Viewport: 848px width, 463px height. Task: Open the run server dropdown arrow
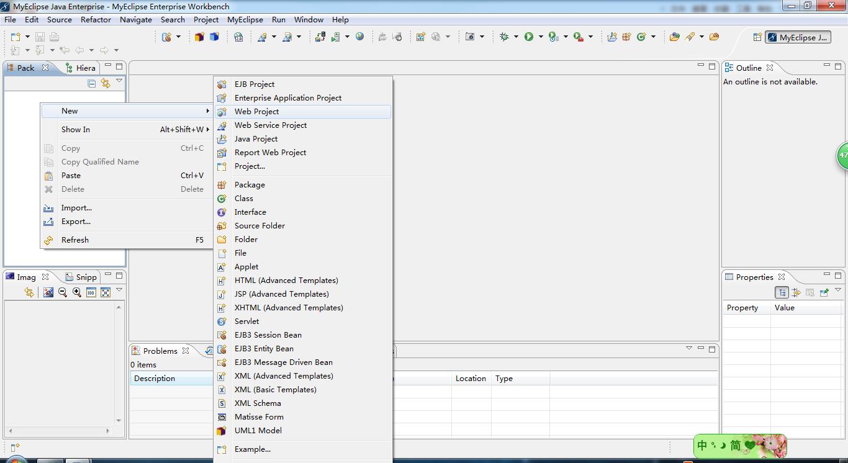[x=347, y=37]
